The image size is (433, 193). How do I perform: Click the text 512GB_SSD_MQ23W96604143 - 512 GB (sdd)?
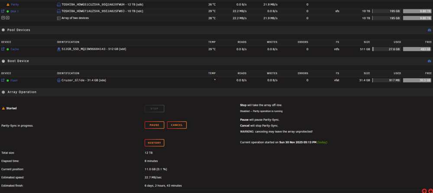pyautogui.click(x=94, y=49)
